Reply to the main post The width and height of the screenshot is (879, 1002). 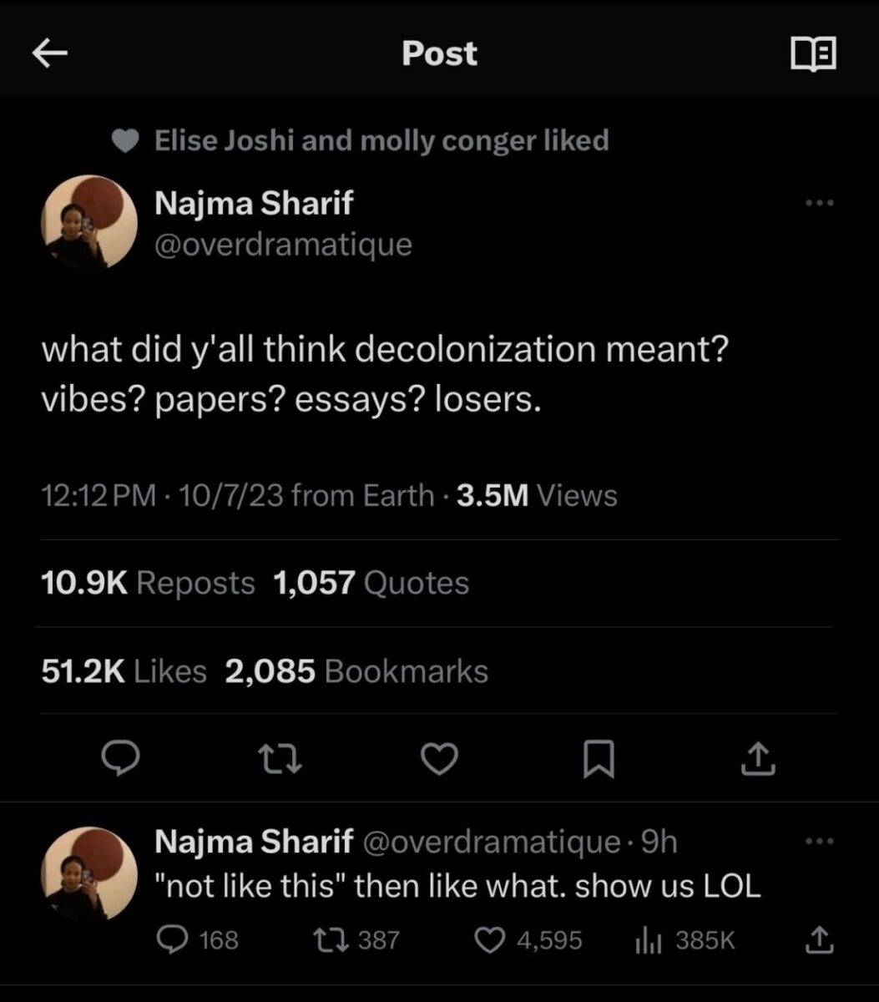[x=120, y=757]
